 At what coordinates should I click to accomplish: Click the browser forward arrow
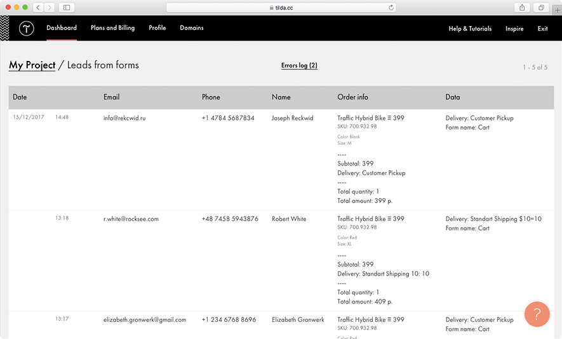(x=50, y=8)
